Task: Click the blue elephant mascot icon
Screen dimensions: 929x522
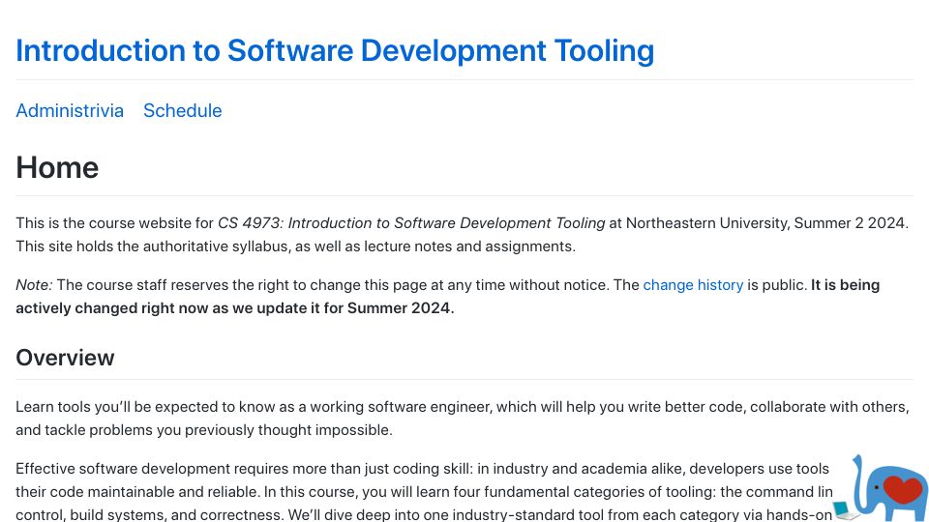Action: point(882,487)
